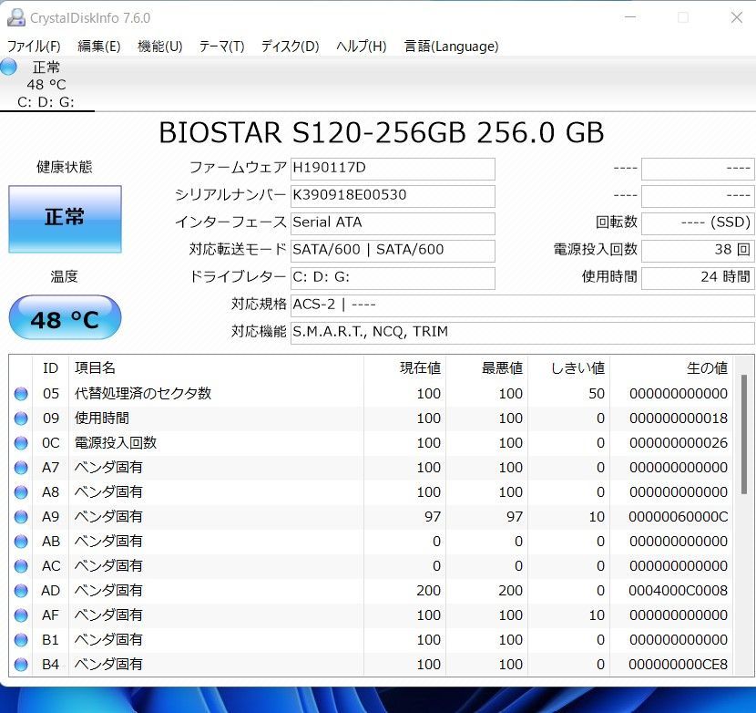This screenshot has width=756, height=713.
Task: Click the CrystalDiskInfo app icon in title bar
Action: 15,17
